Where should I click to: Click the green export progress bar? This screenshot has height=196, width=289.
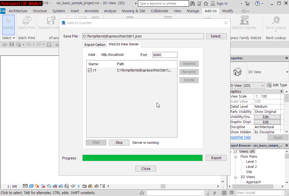[x=142, y=158]
